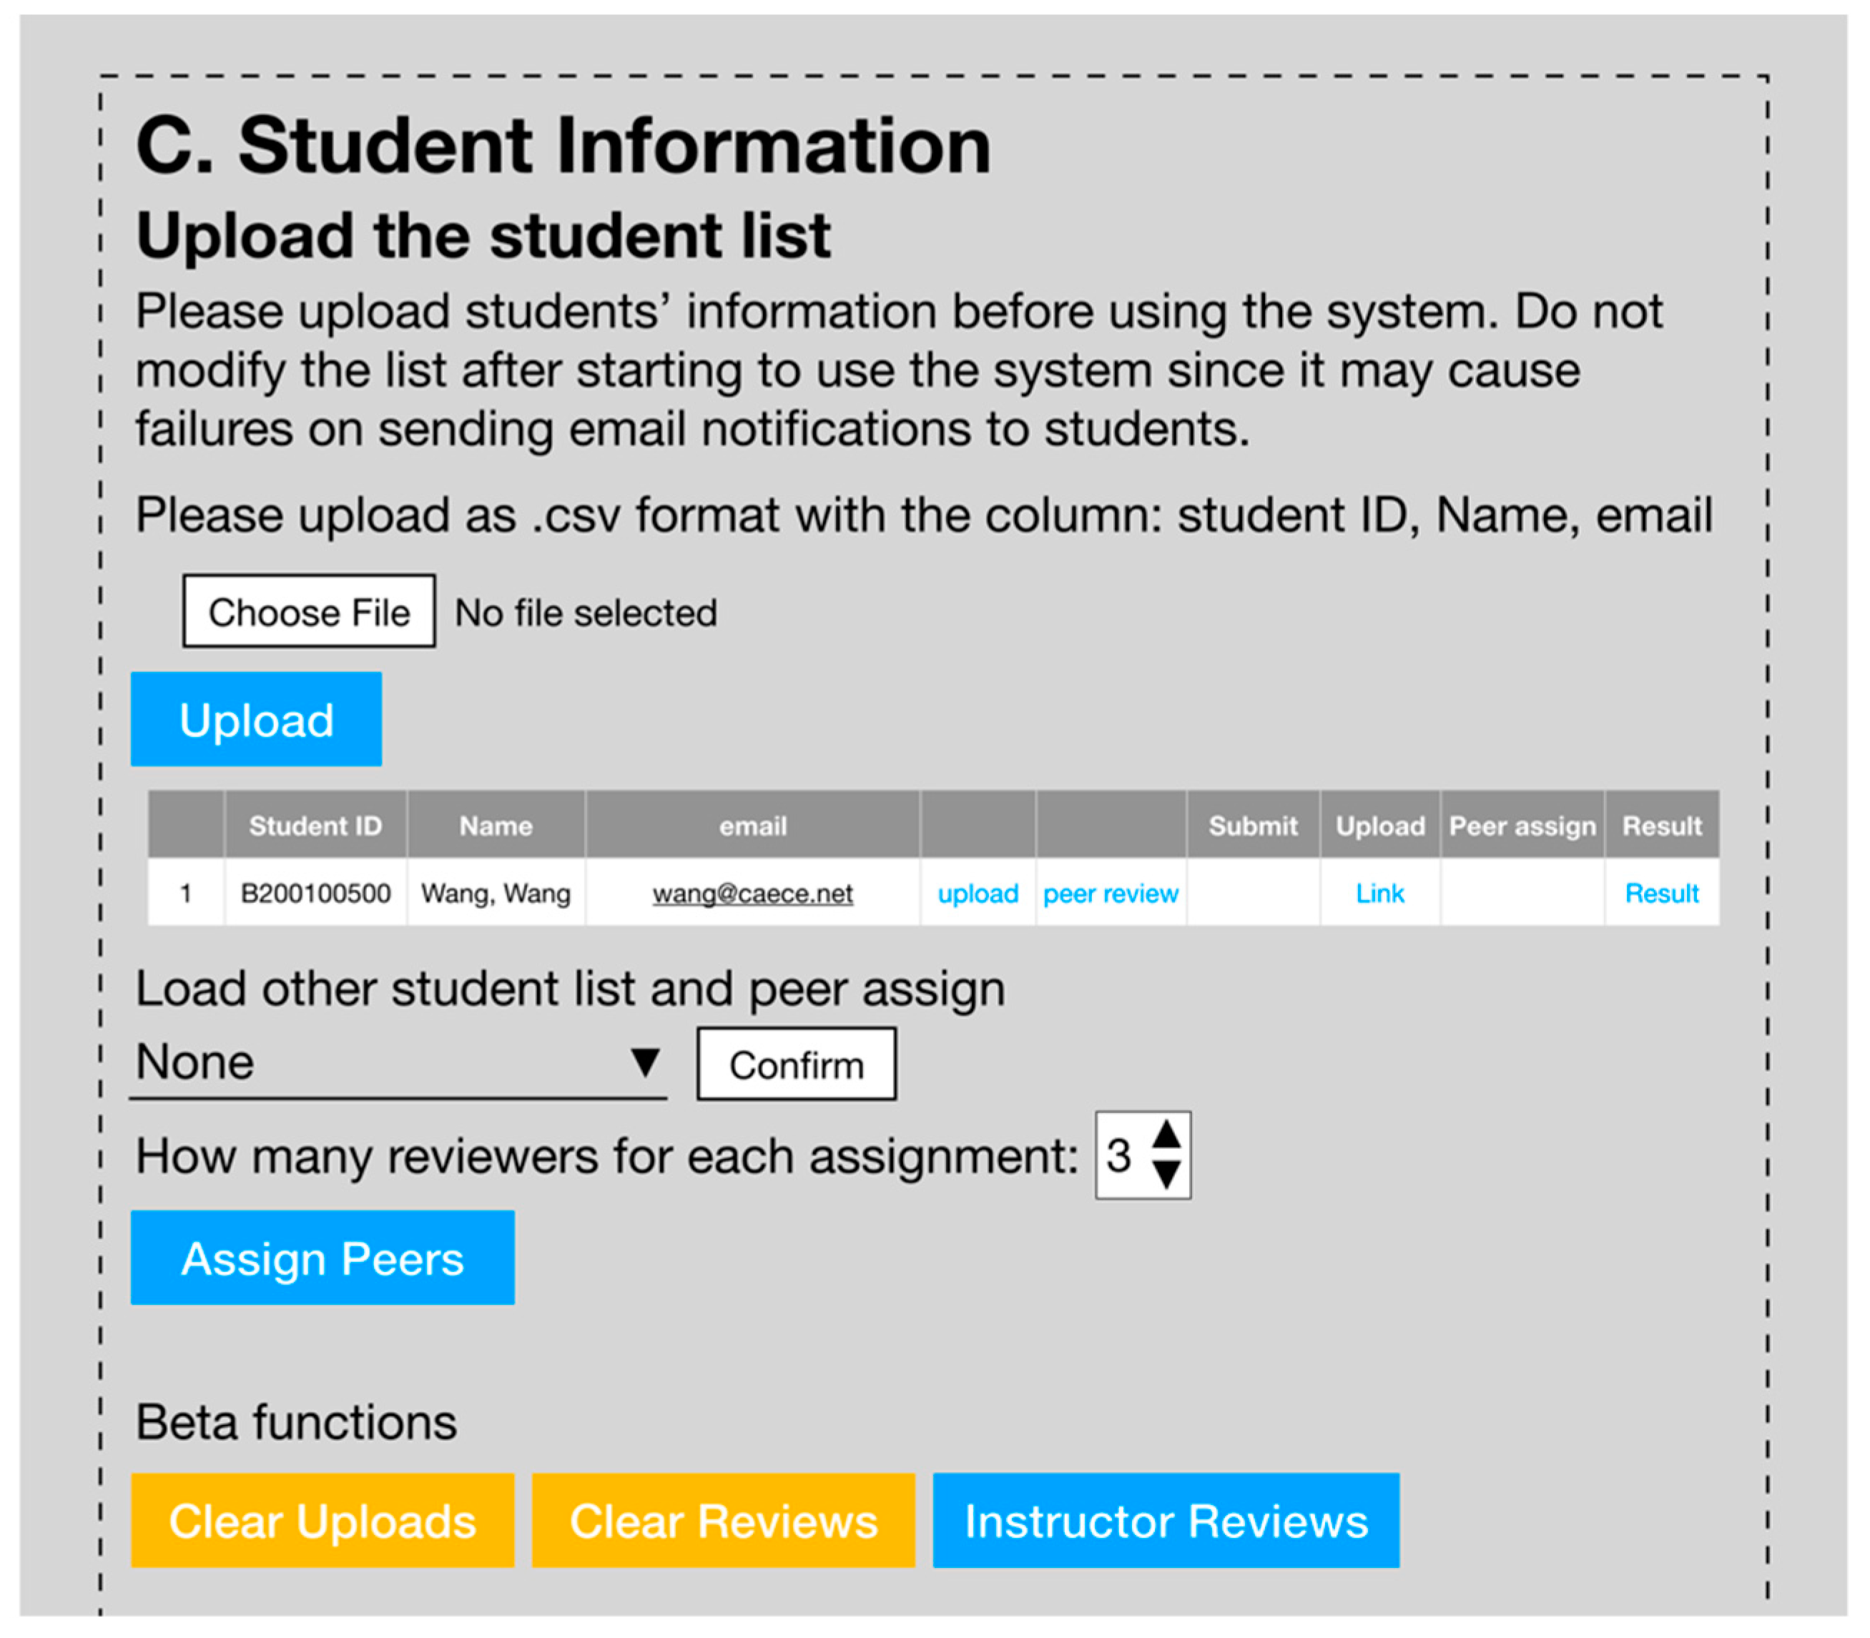The image size is (1870, 1638).
Task: Select the Wang, Wang name cell
Action: 496,893
